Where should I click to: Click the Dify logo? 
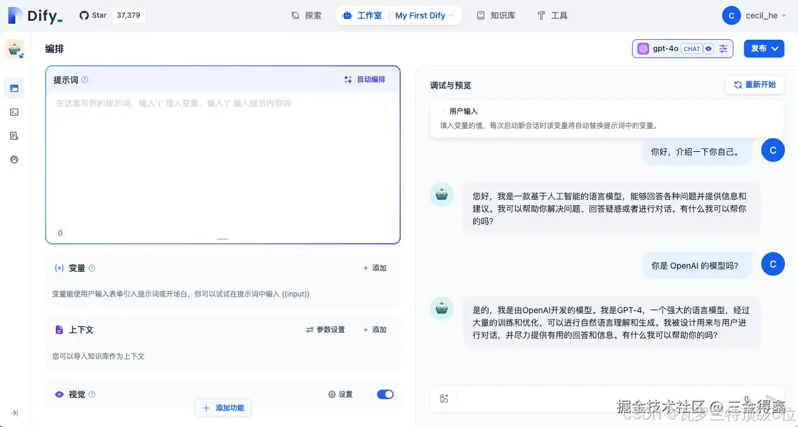tap(36, 16)
